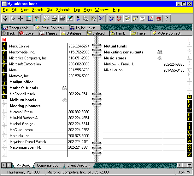Jump to letter Z on right index
The width and height of the screenshot is (194, 176).
pyautogui.click(x=189, y=154)
